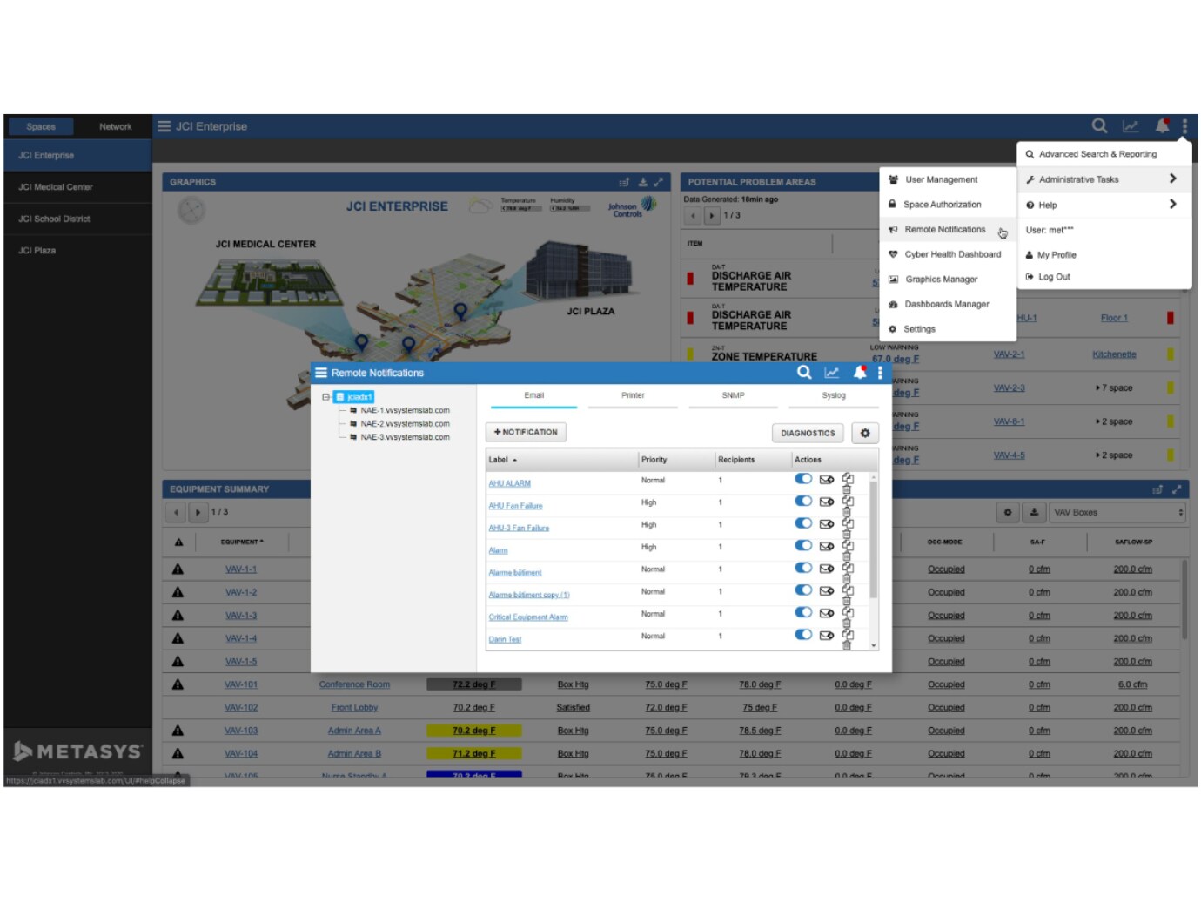Select Cyber Health Dashboard from the menu

tap(952, 254)
